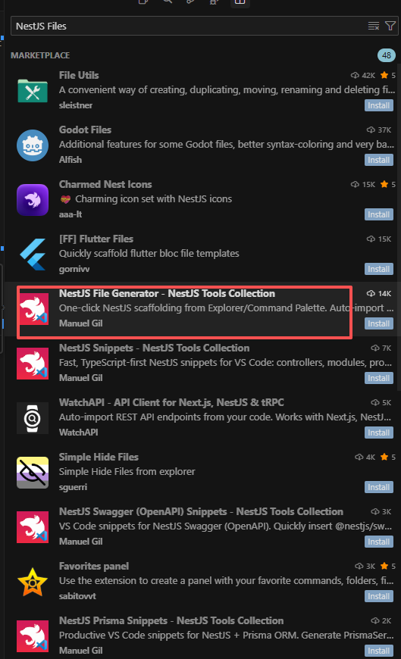
Task: Click the Favorites panel star icon
Action: click(x=33, y=582)
